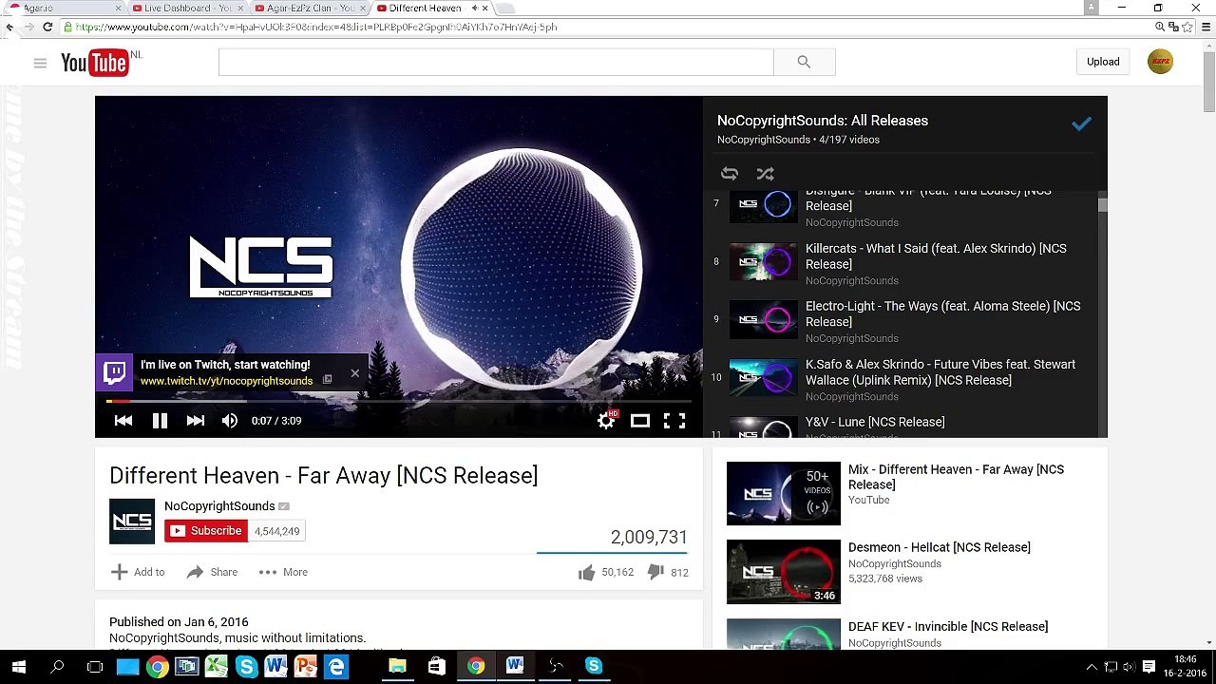The height and width of the screenshot is (684, 1216).
Task: Open DEAF KEV - Invincible suggested video
Action: 948,627
